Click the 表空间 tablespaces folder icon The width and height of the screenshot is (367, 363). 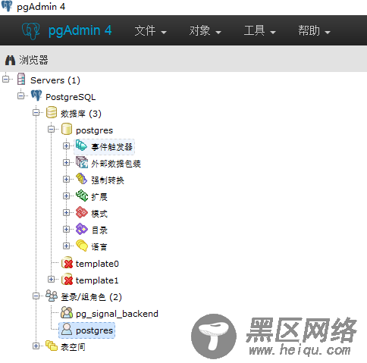click(x=52, y=346)
